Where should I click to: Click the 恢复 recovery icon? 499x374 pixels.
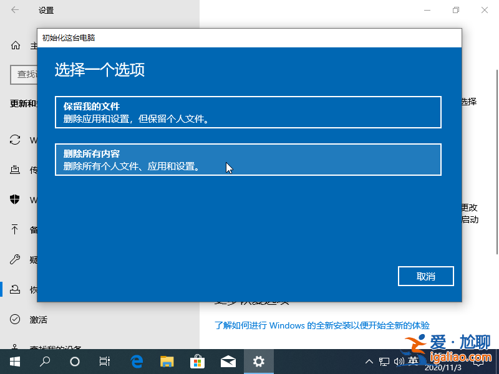coord(15,289)
